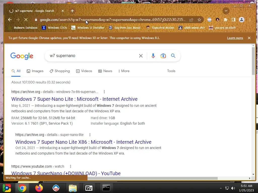Click the Obama-logo taskbar icon
The height and width of the screenshot is (193, 258).
point(56,188)
